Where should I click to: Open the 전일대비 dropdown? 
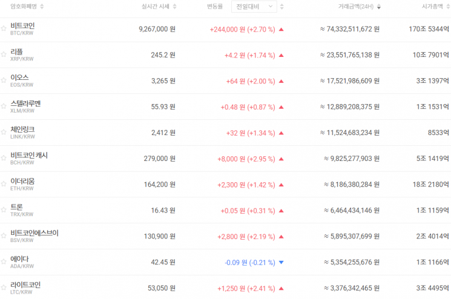(x=254, y=6)
